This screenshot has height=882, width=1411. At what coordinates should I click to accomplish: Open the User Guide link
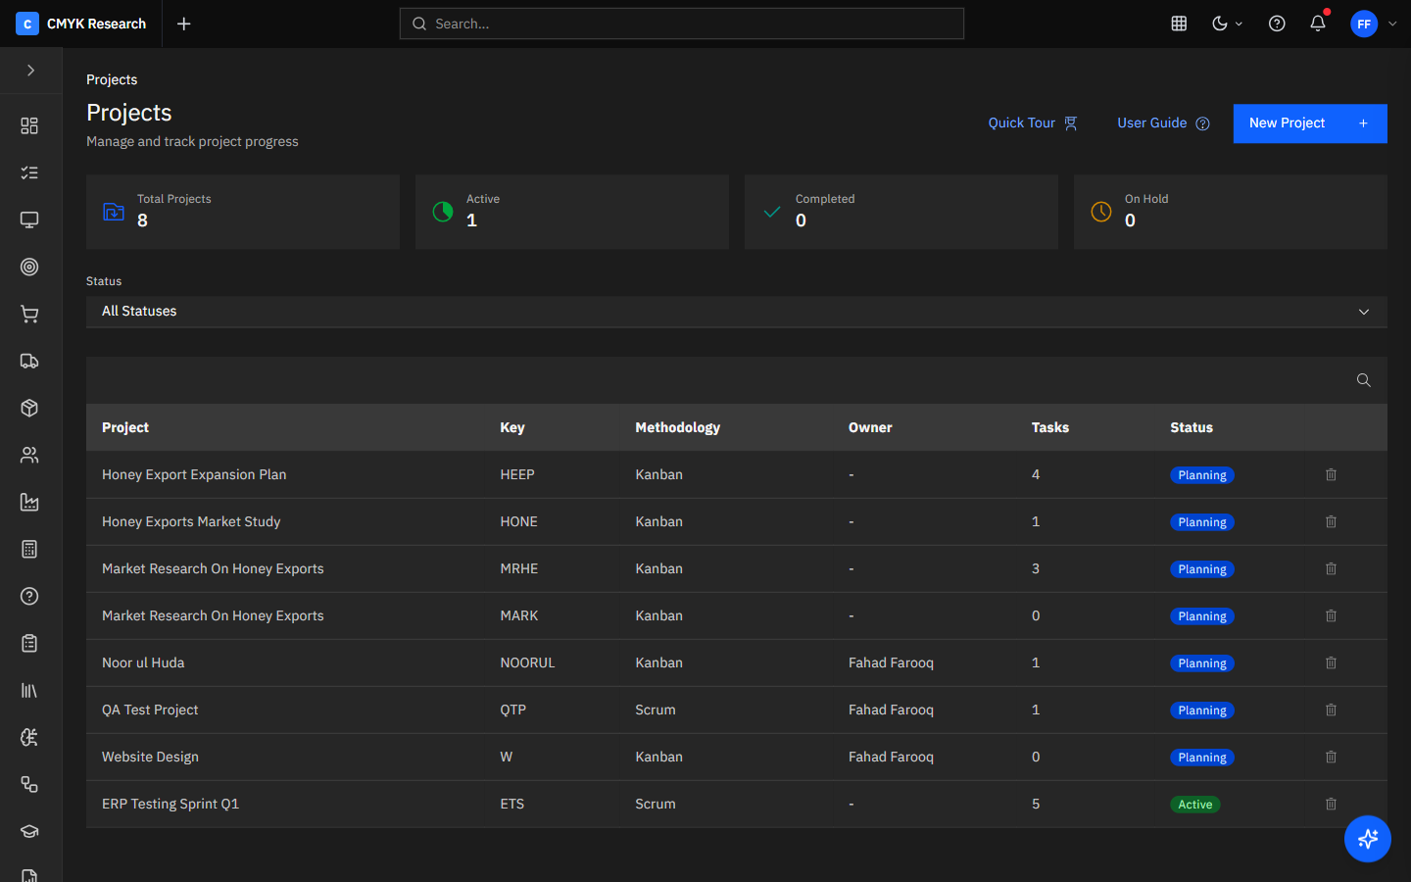coord(1163,122)
